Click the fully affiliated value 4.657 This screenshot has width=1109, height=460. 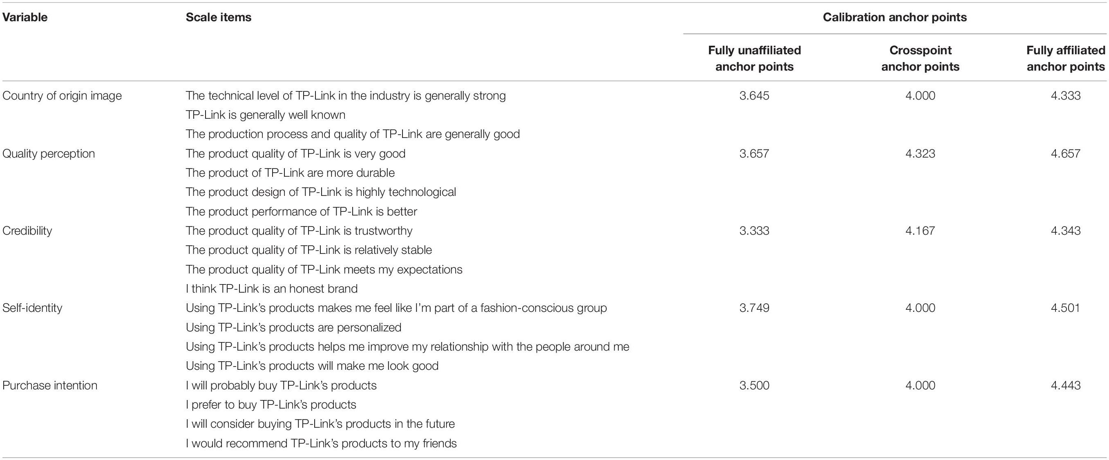pyautogui.click(x=1066, y=153)
